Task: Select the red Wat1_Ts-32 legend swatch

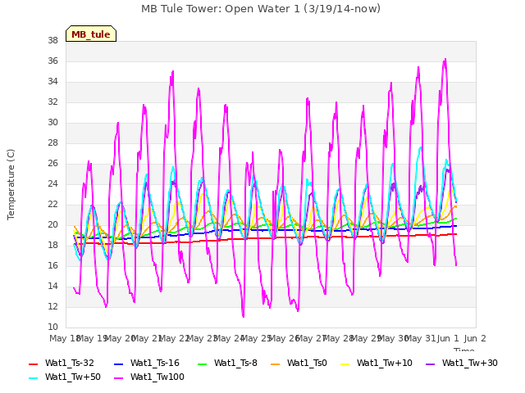Action: 34,364
